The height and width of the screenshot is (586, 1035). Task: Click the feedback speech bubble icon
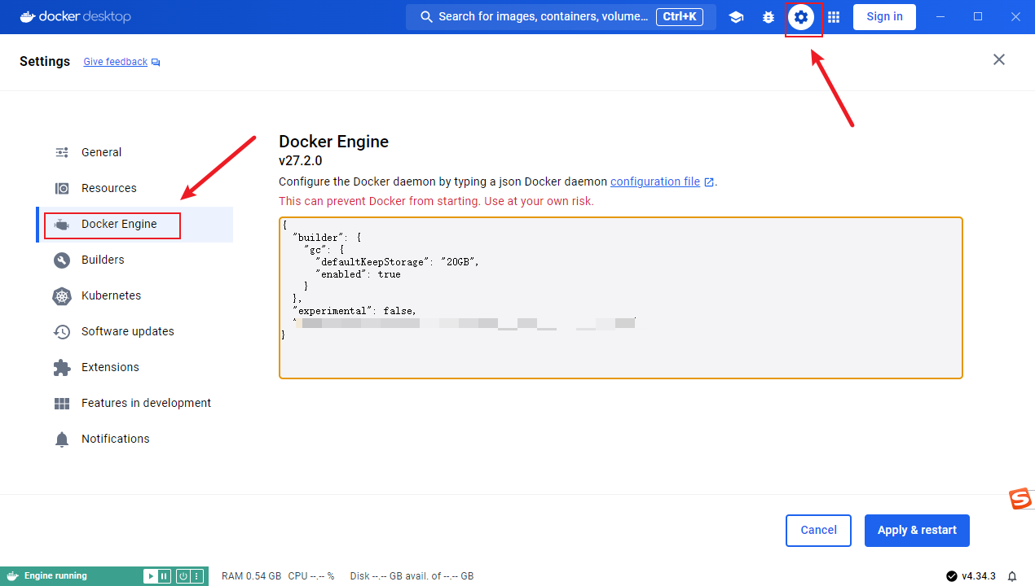156,63
